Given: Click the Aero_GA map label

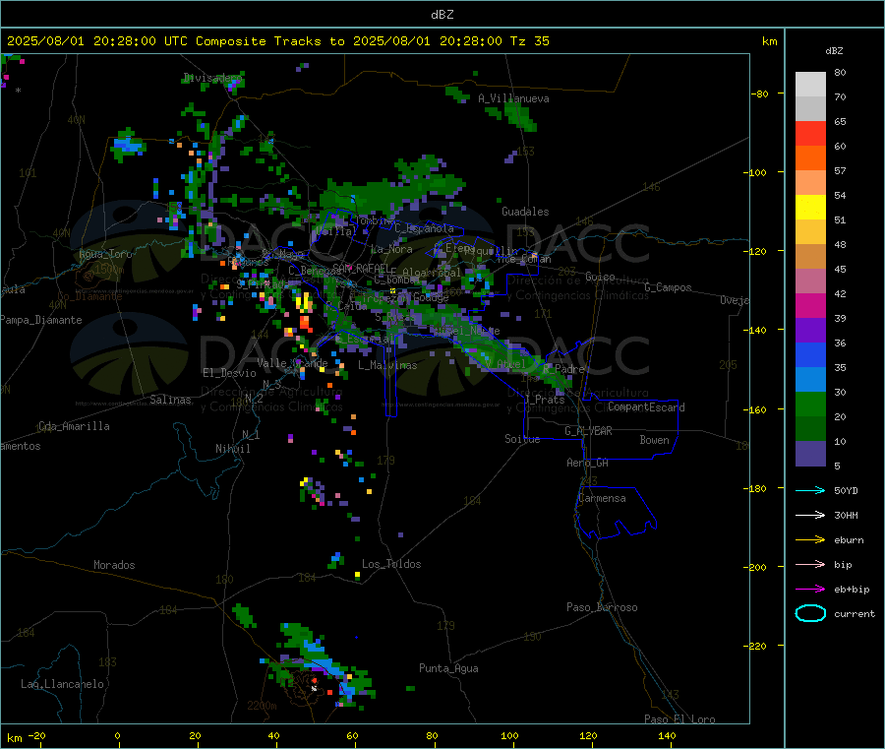Looking at the screenshot, I should click(587, 463).
